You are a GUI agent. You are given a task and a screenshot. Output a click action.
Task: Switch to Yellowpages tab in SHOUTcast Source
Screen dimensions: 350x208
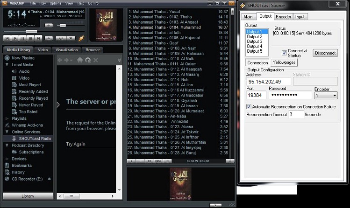pos(284,62)
